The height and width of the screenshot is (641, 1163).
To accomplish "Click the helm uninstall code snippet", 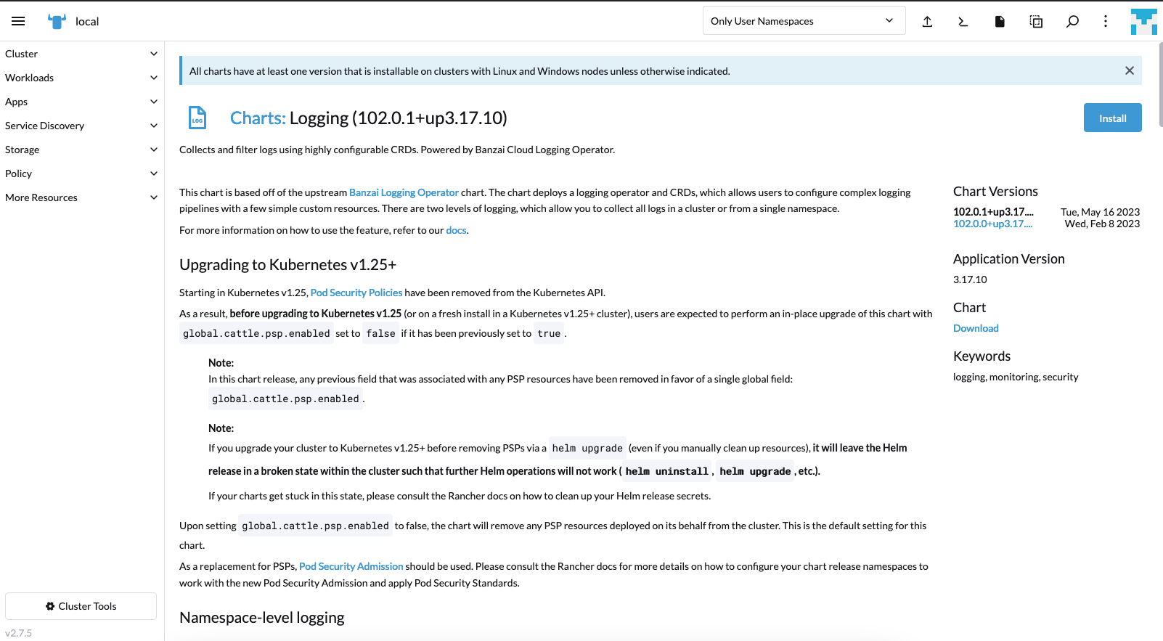I will point(666,471).
